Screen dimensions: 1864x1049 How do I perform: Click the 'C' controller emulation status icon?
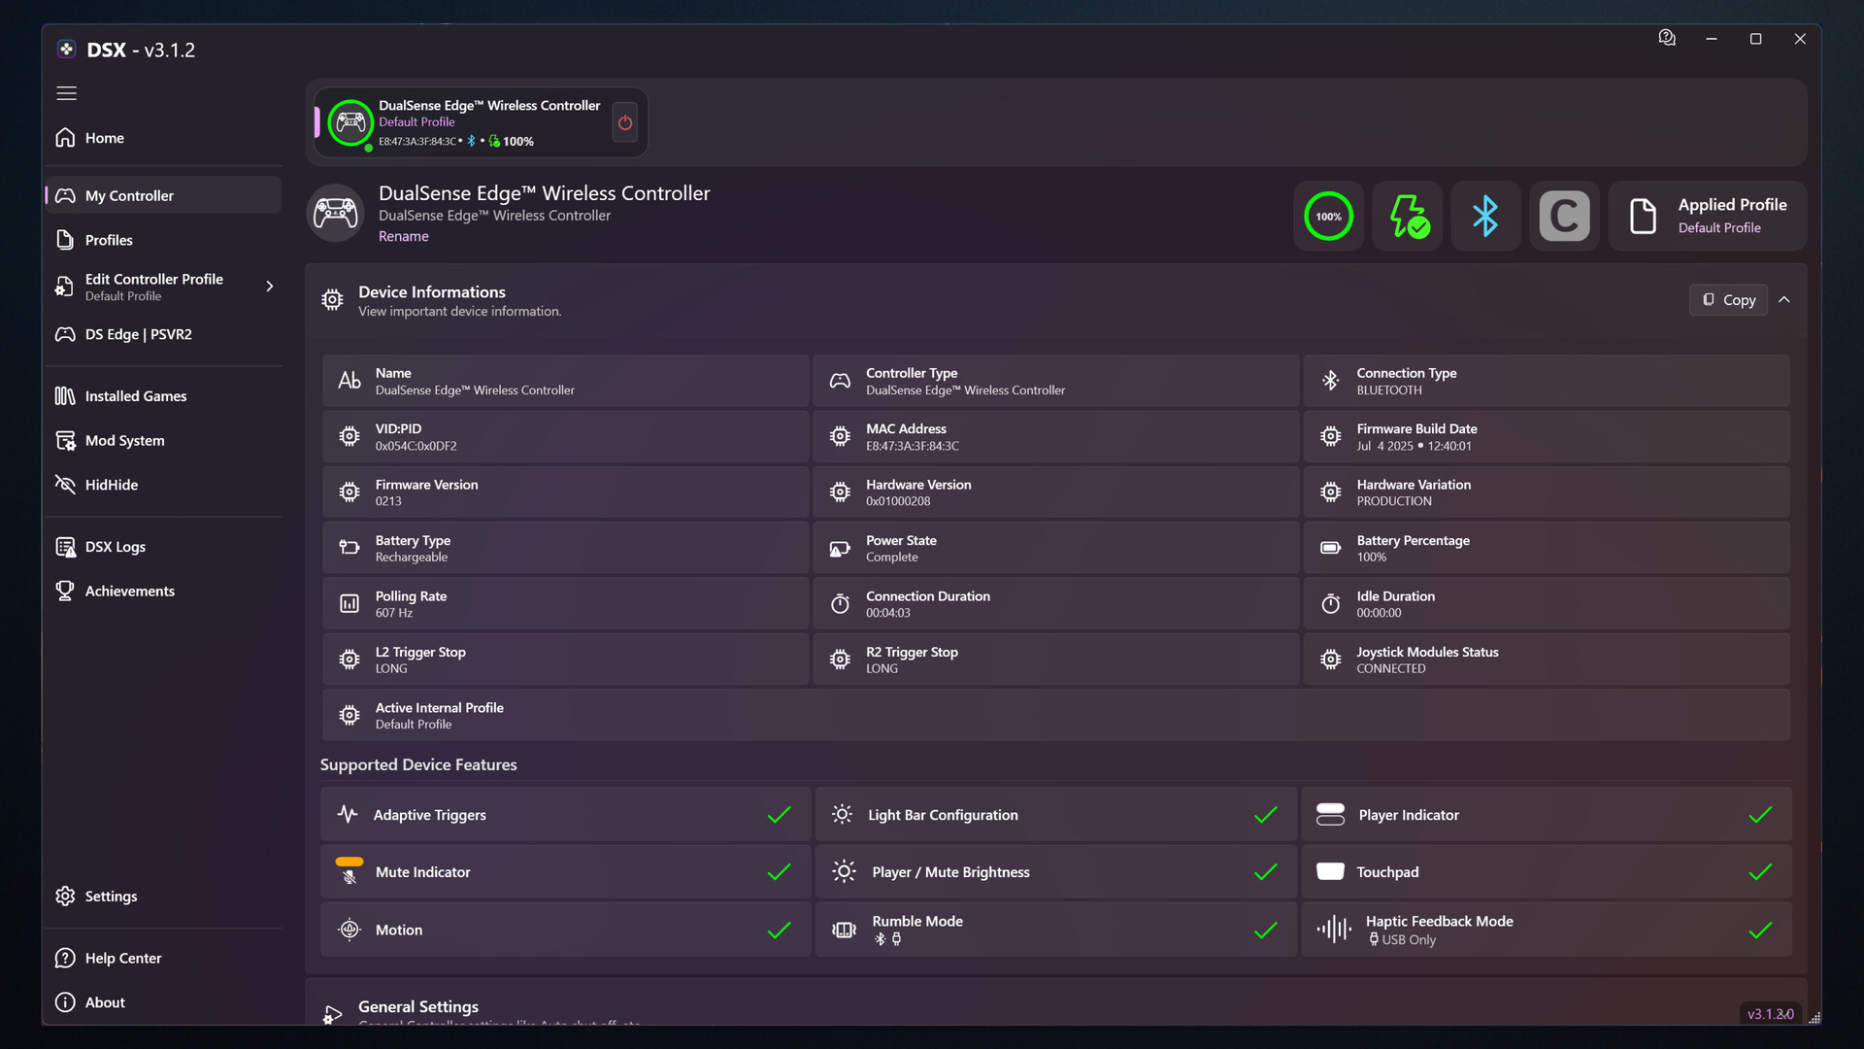[1564, 216]
